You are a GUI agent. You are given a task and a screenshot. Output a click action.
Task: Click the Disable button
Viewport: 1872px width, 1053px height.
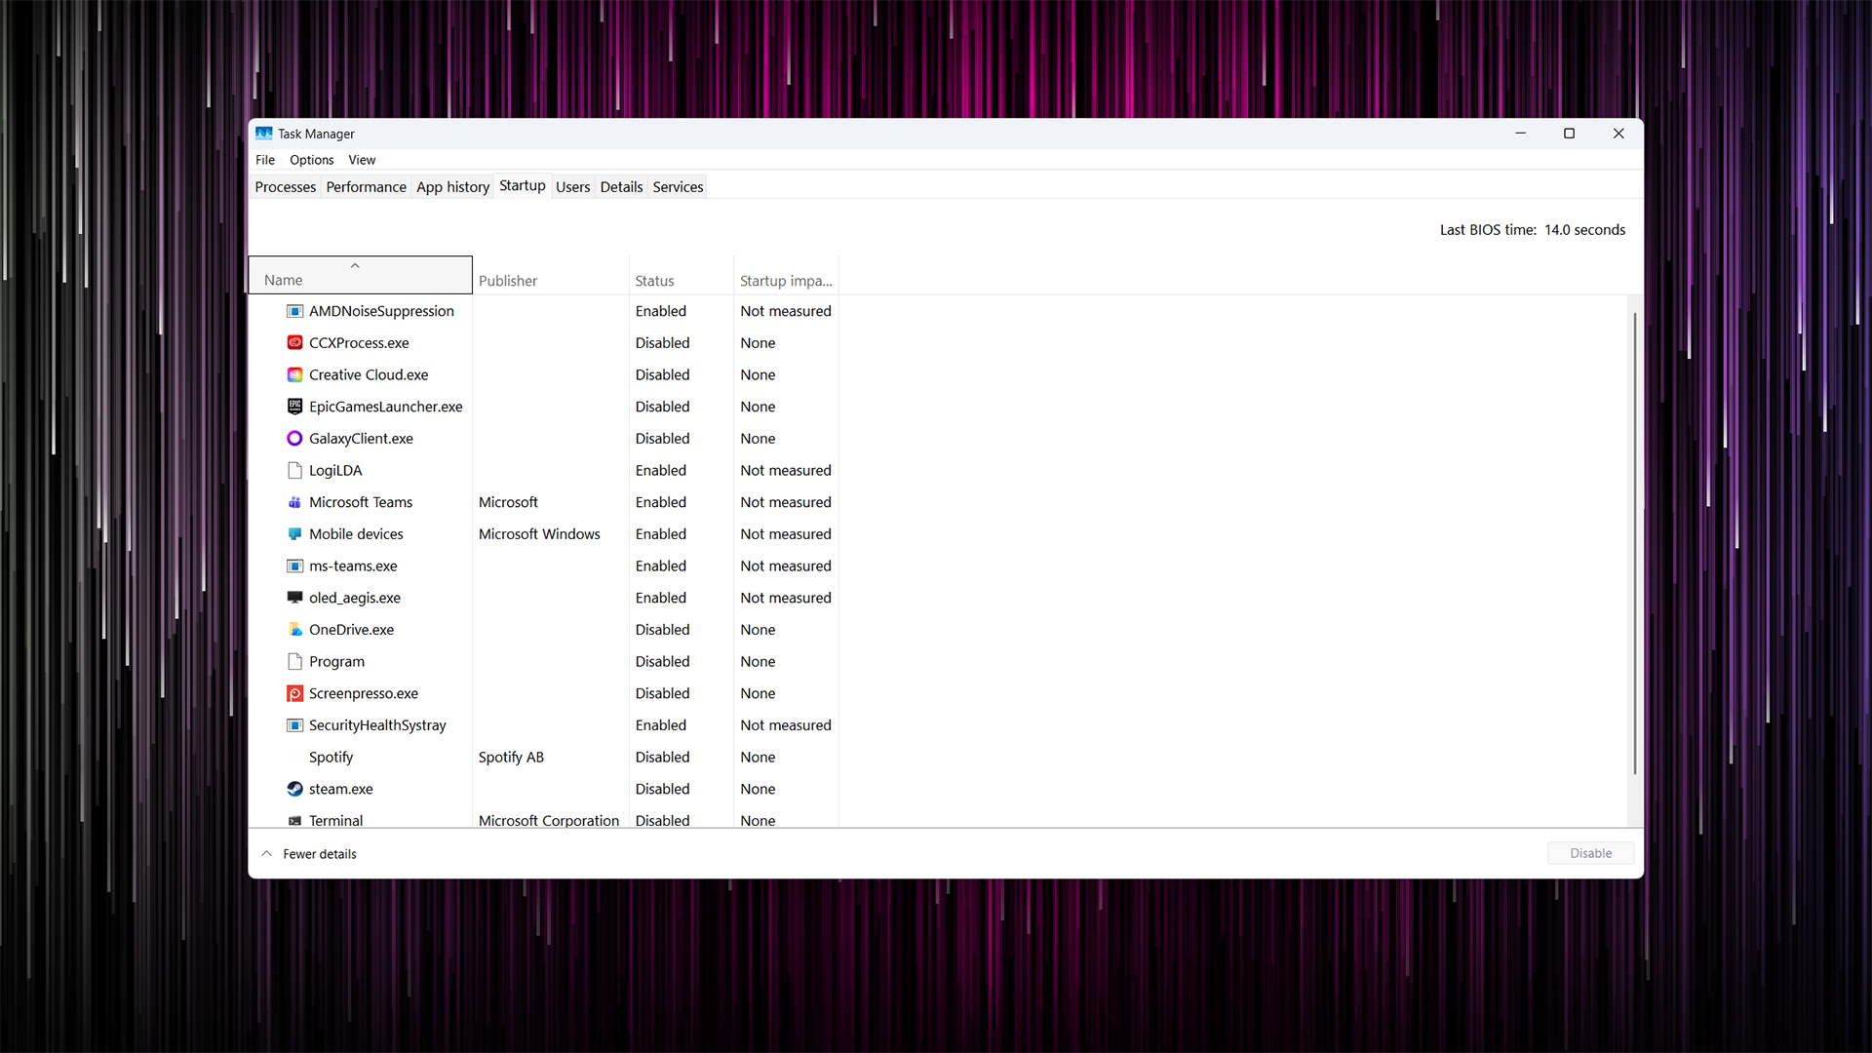(1590, 853)
